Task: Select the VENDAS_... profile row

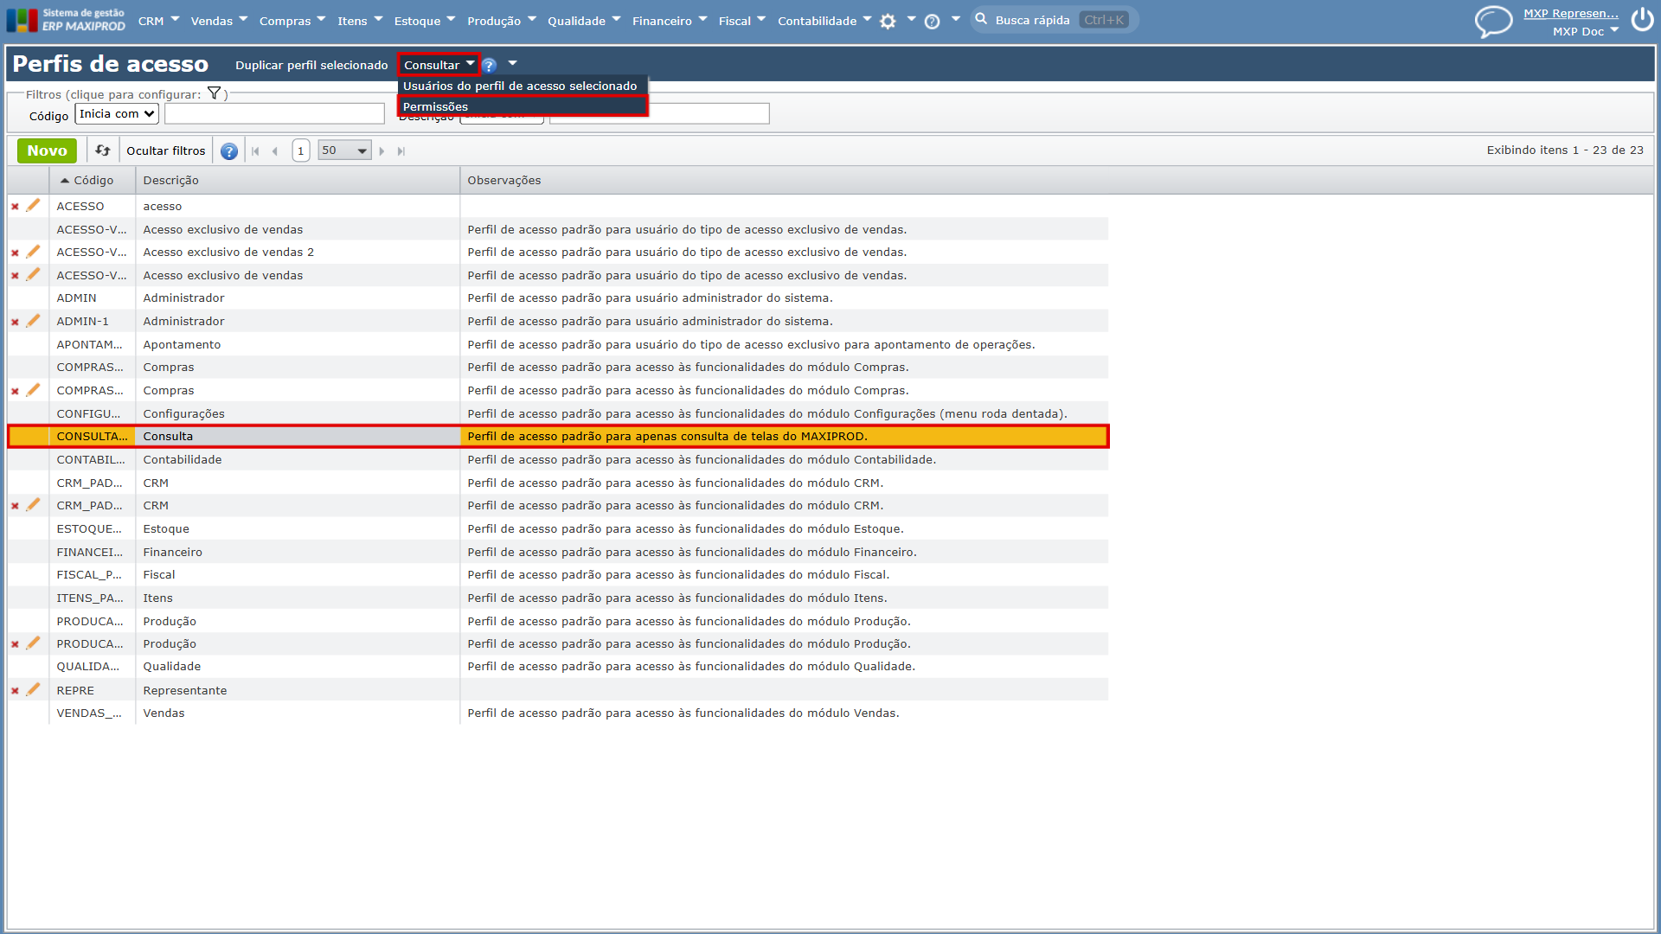Action: (558, 713)
